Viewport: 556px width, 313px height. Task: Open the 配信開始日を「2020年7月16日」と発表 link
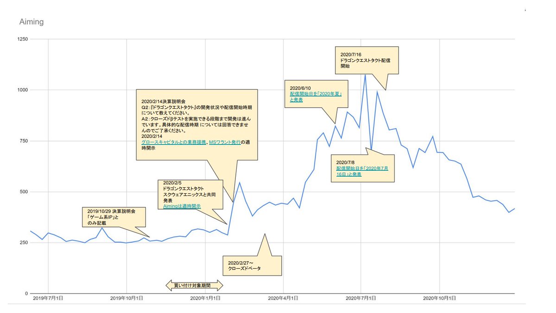362,171
